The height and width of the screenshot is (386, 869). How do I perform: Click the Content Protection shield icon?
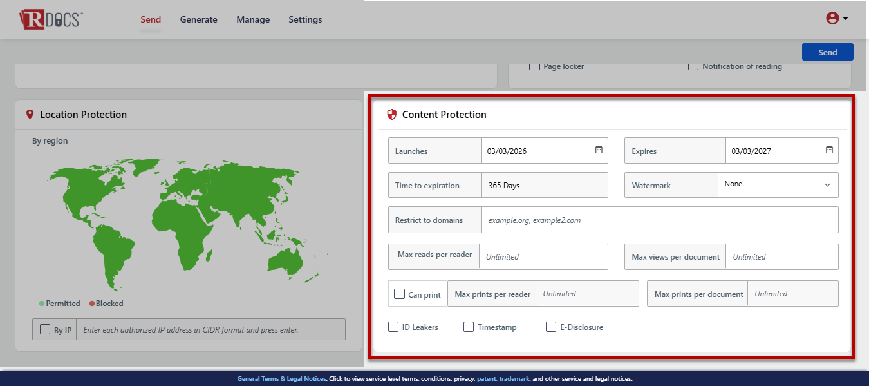tap(391, 115)
